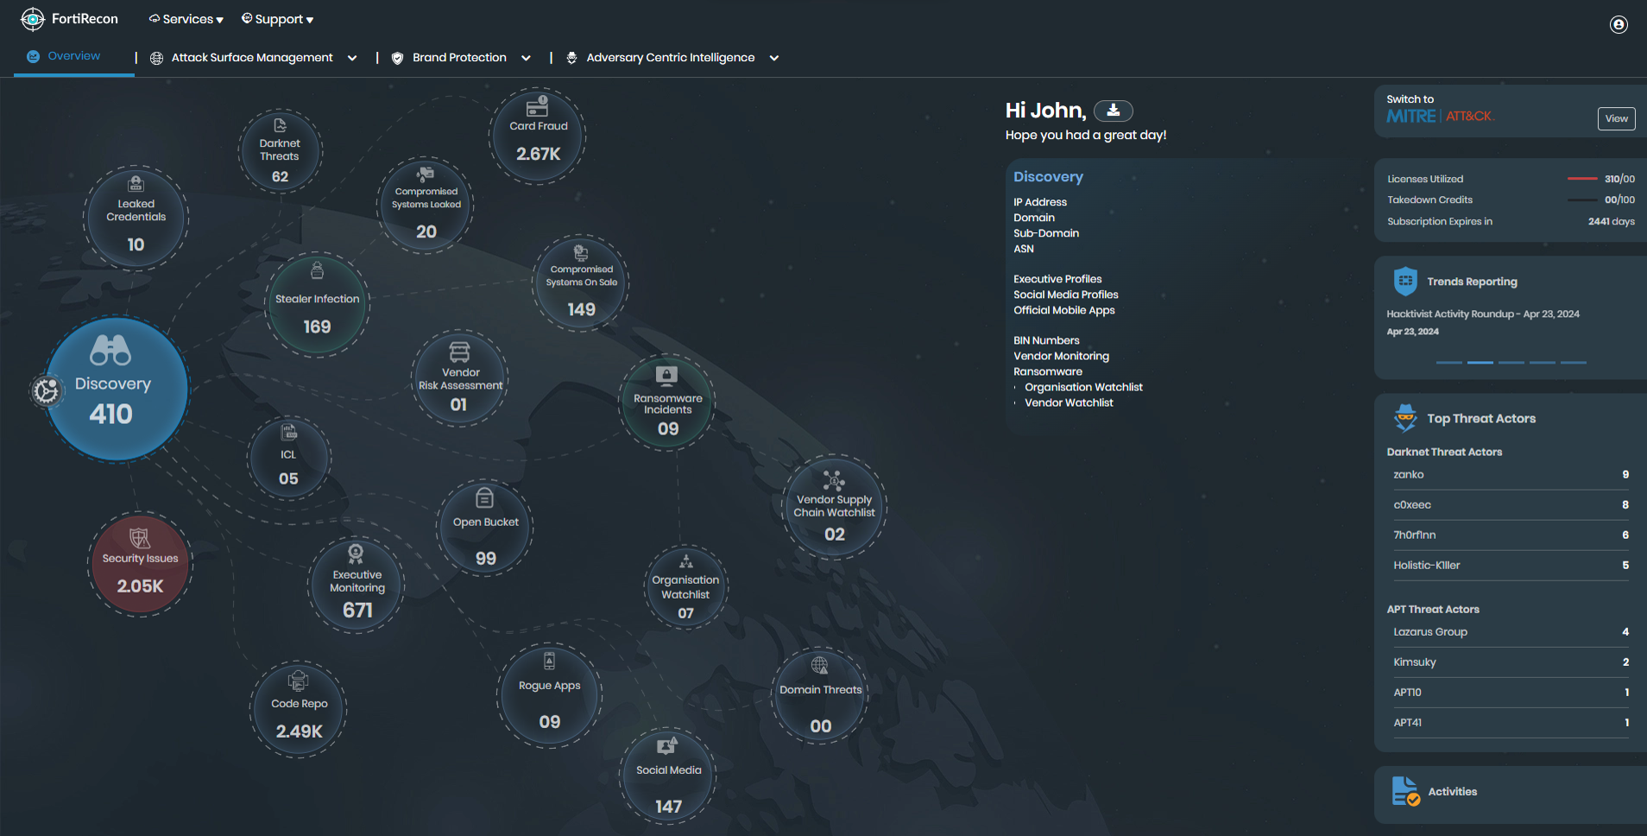Click the download icon beside Hi John
The height and width of the screenshot is (836, 1647).
[x=1114, y=111]
